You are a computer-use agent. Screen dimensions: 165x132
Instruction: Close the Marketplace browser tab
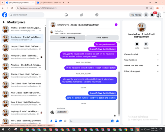64,3
